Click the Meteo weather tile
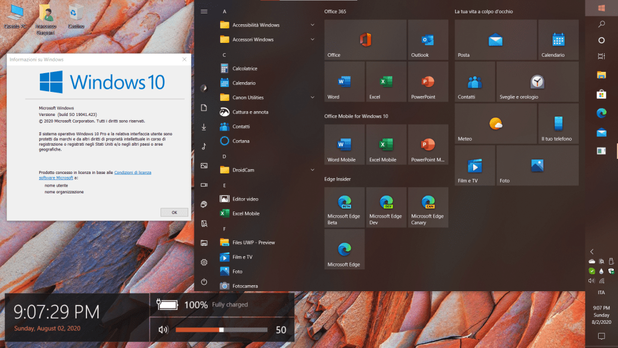The height and width of the screenshot is (348, 618). (x=495, y=123)
